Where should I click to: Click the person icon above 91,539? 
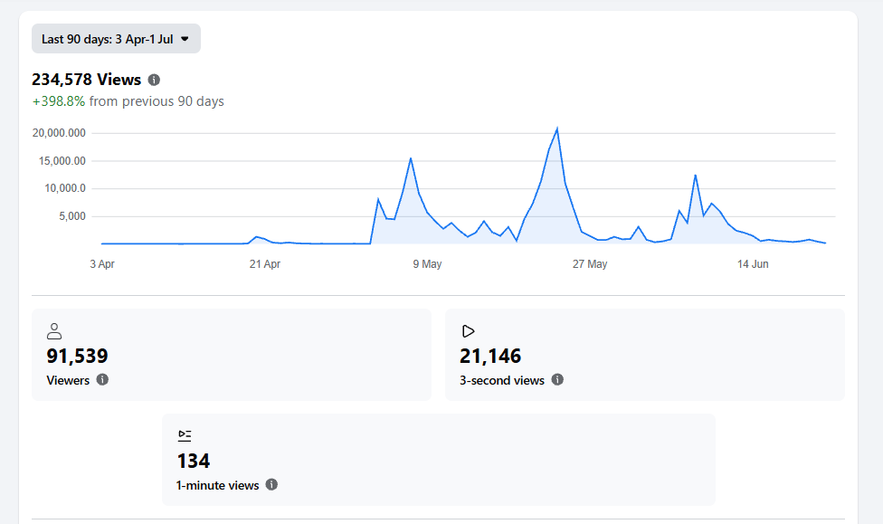tap(54, 331)
